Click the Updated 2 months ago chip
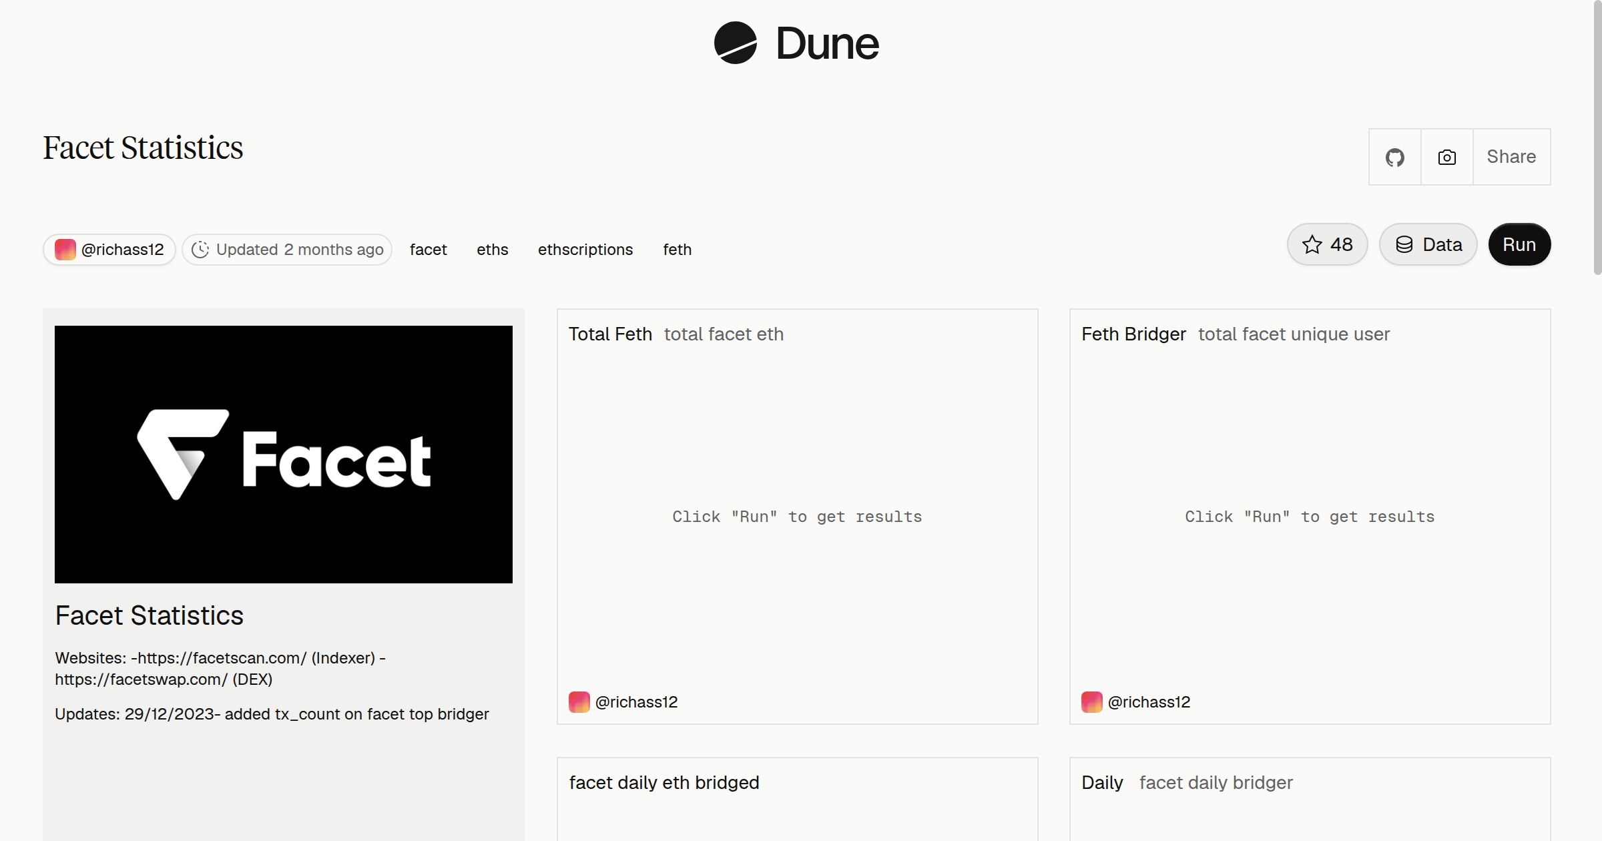1602x841 pixels. pos(287,250)
